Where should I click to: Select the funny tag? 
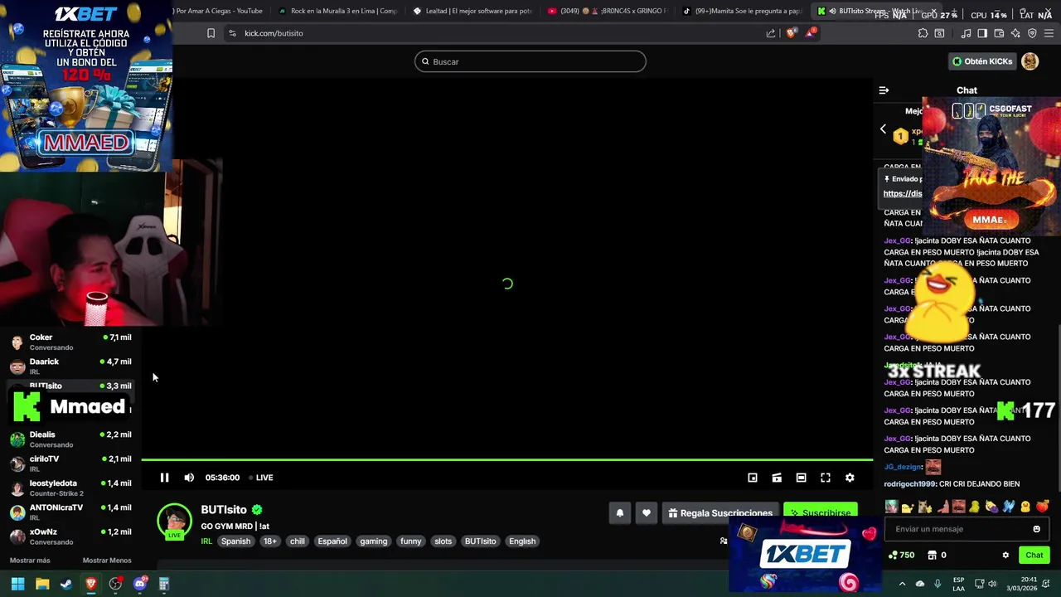(x=411, y=541)
